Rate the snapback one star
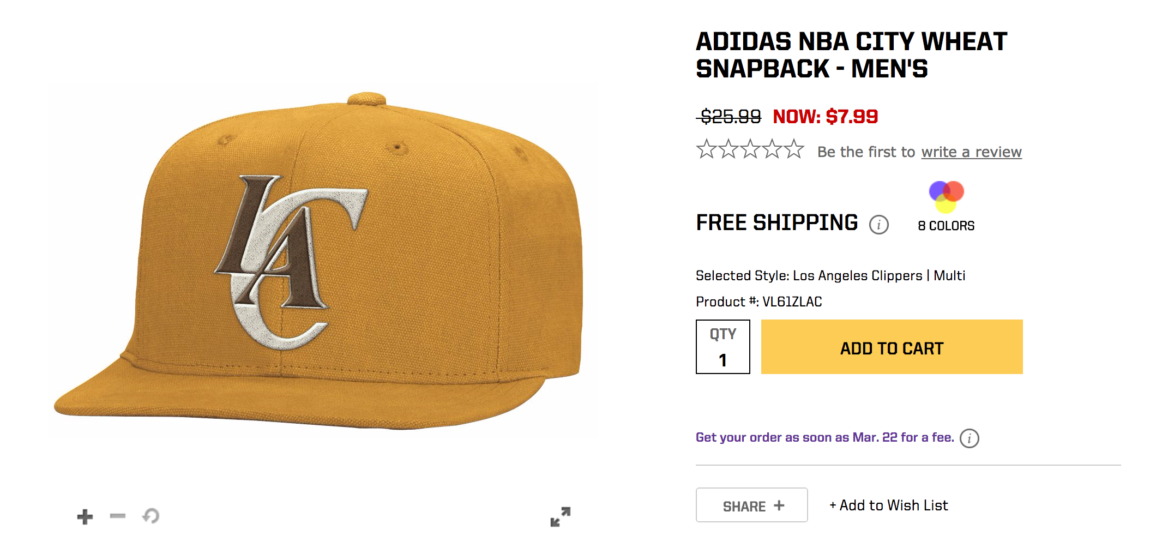Image resolution: width=1156 pixels, height=554 pixels. (x=707, y=149)
